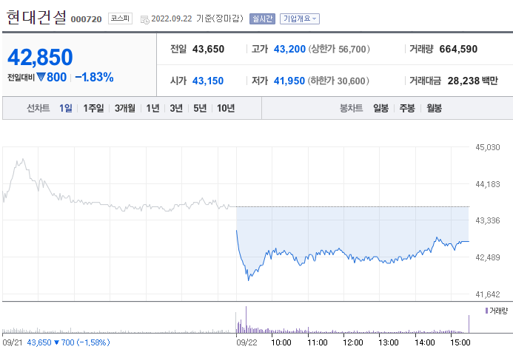
Task: Click the 실시간 realtime button
Action: pyautogui.click(x=262, y=18)
